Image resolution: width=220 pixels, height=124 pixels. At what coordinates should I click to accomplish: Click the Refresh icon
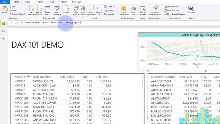67,10
